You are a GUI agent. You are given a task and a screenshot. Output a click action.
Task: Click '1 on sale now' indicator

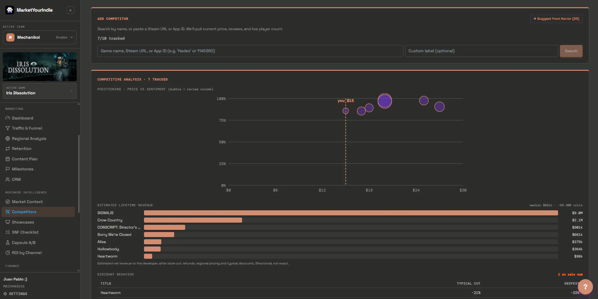(x=570, y=274)
